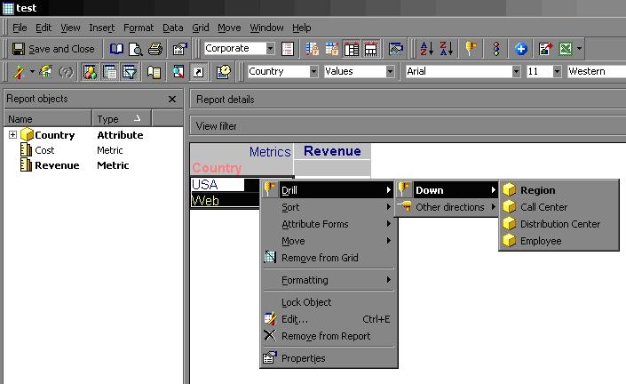This screenshot has width=626, height=384.
Task: Click the thresholds traffic light icon
Action: coord(496,49)
